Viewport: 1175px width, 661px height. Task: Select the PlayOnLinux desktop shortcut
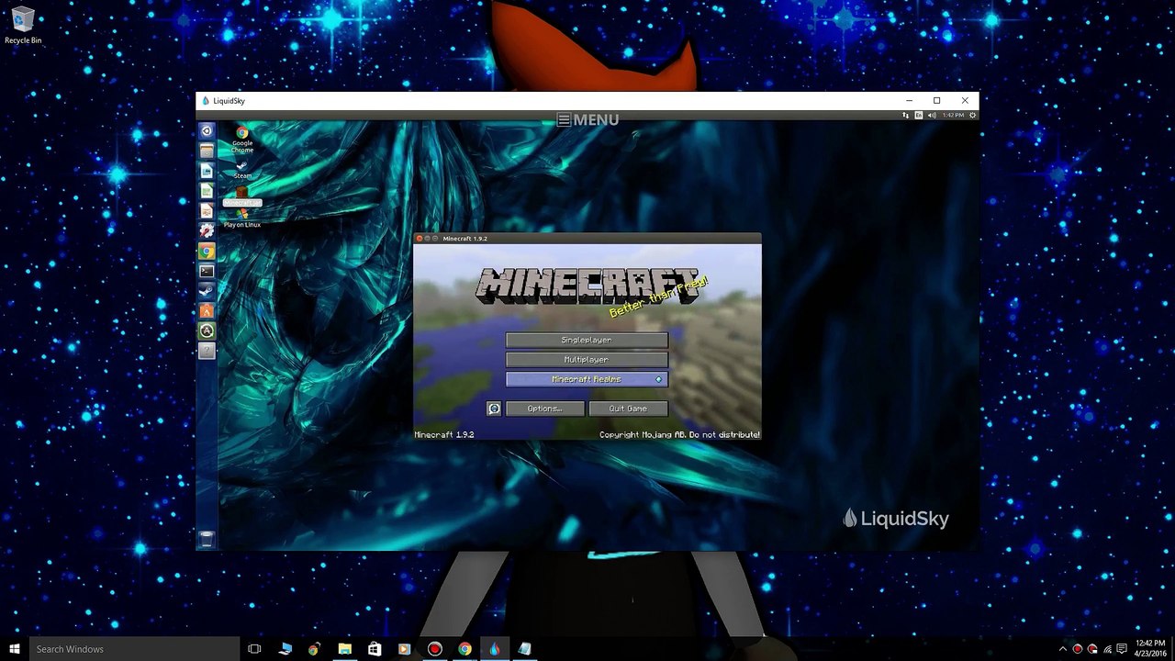tap(242, 218)
